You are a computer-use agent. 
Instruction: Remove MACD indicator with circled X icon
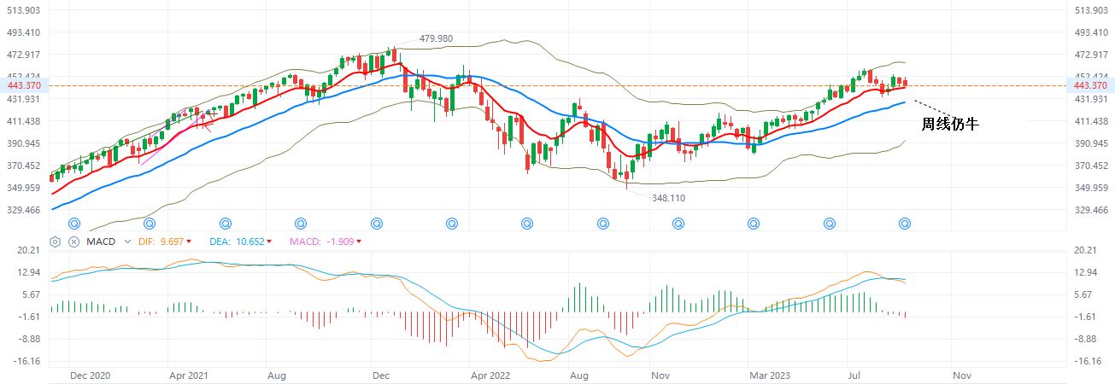click(73, 241)
